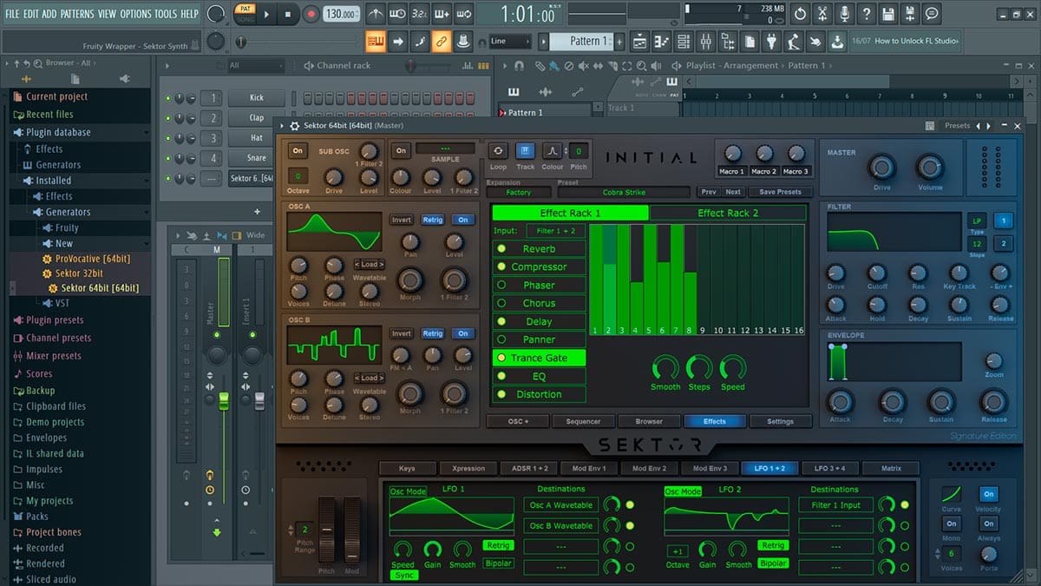Click the Next preset button
The height and width of the screenshot is (586, 1041).
click(733, 192)
